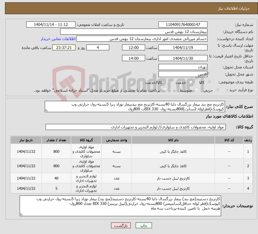This screenshot has height=234, width=258.
Task: Select the جزیی purchase type radio button
Action: click(218, 90)
